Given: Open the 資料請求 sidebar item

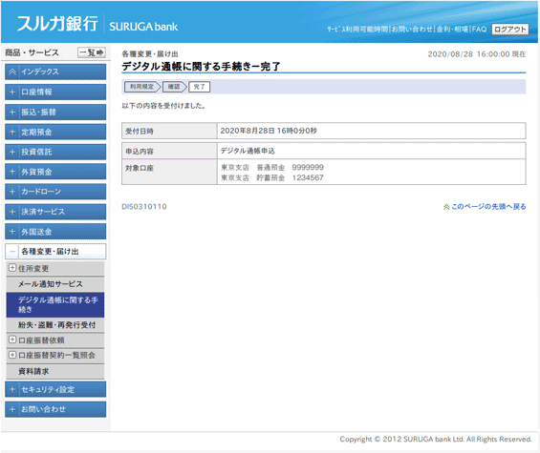Looking at the screenshot, I should tap(55, 372).
